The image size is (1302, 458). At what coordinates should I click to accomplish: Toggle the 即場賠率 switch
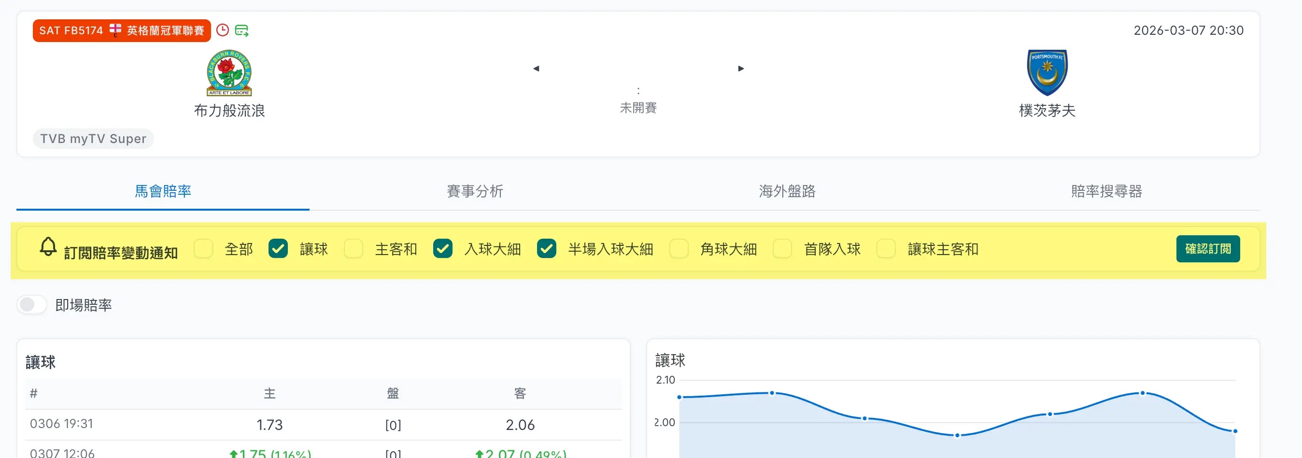(x=32, y=305)
